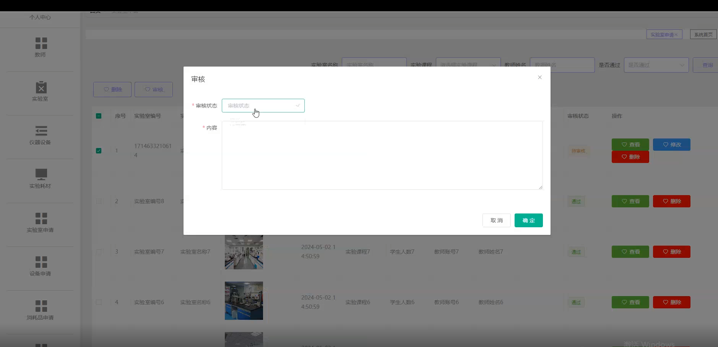This screenshot has width=718, height=347.
Task: Navigate to 仪器设备 via sidebar icon
Action: [x=41, y=136]
